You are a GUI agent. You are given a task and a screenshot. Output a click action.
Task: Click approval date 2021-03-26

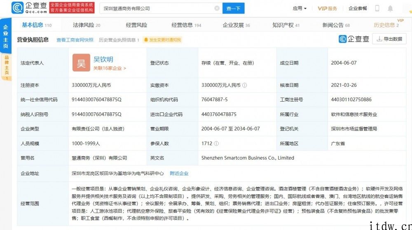coord(344,85)
